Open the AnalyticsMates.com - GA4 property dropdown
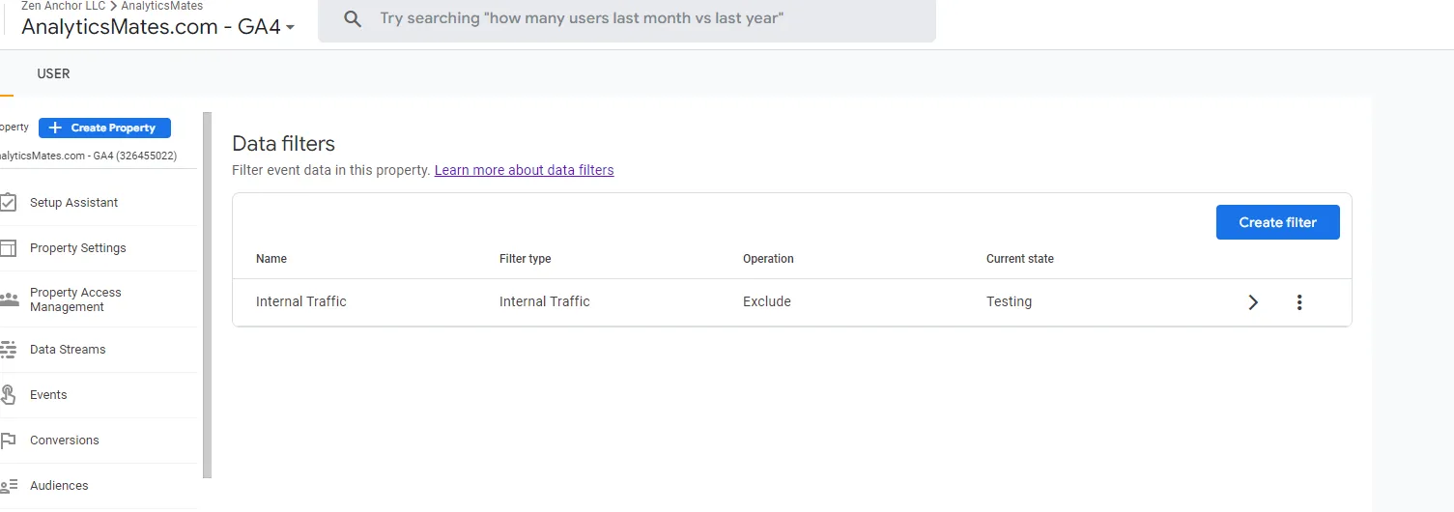Image resolution: width=1454 pixels, height=512 pixels. [x=158, y=27]
